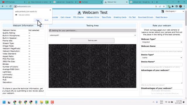This screenshot has height=105, width=187.
Task: Open the Chrome profile avatar
Action: (x=181, y=6)
